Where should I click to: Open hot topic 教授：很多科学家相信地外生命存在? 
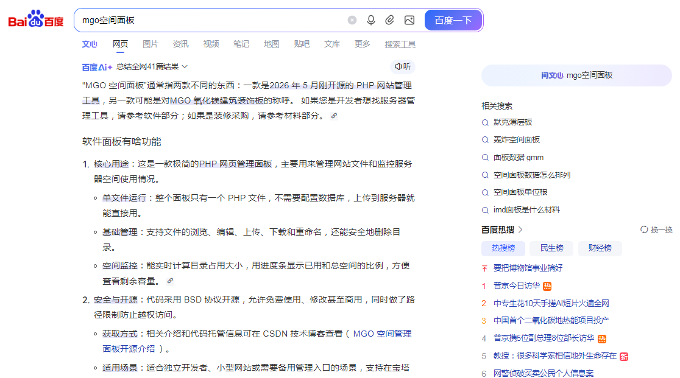(x=555, y=356)
